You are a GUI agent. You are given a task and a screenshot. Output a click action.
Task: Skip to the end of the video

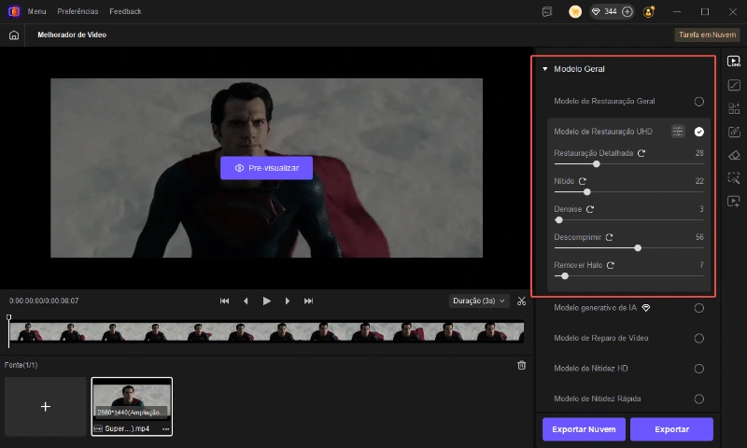[x=309, y=301]
